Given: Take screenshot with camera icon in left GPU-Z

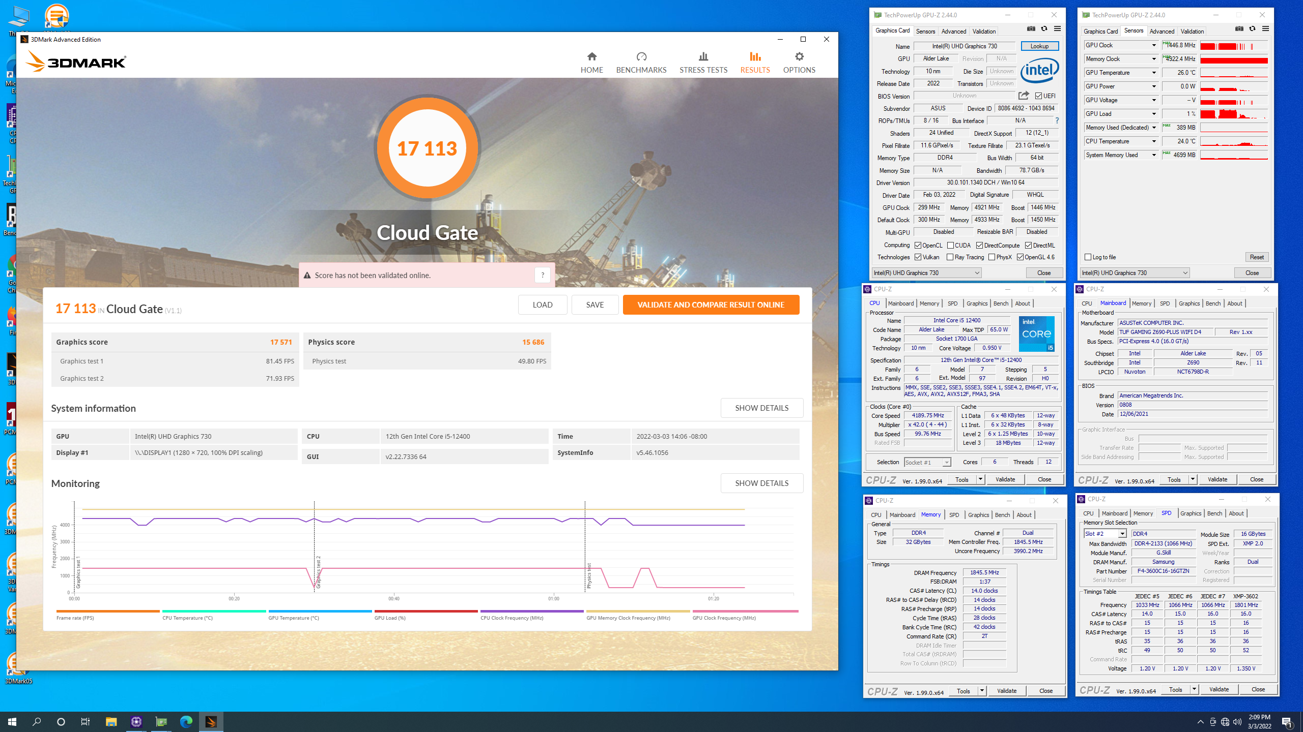Looking at the screenshot, I should click(1031, 28).
